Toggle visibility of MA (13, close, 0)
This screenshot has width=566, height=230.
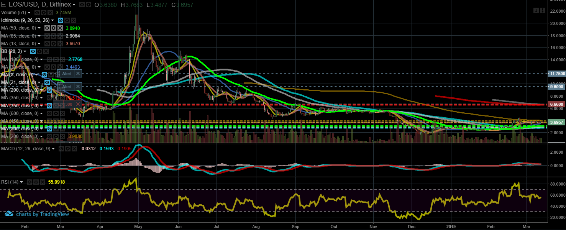47,44
